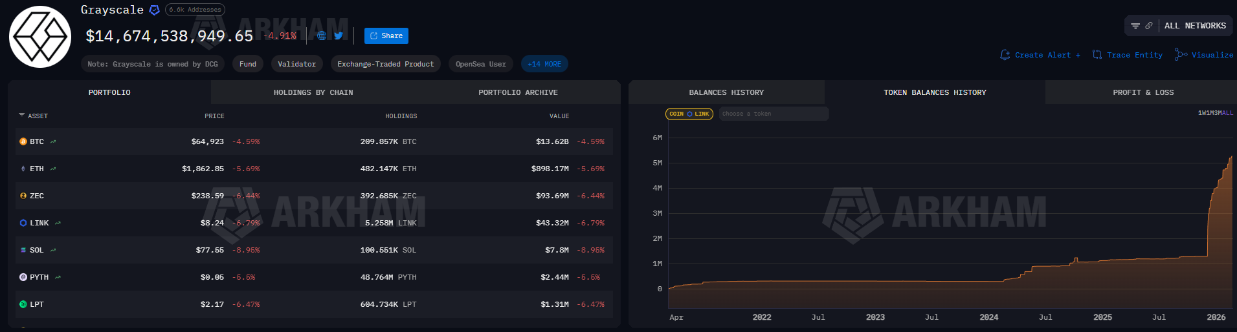Expand the '+14 MORE' tags
Screen dimensions: 1237x332
point(544,64)
